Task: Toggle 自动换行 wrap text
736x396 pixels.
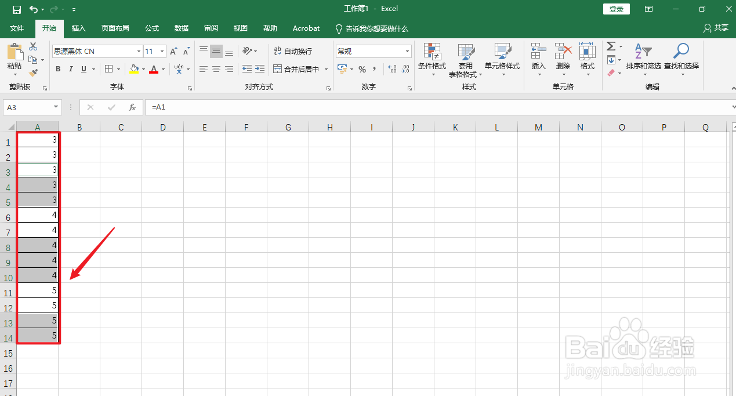Action: pyautogui.click(x=293, y=52)
